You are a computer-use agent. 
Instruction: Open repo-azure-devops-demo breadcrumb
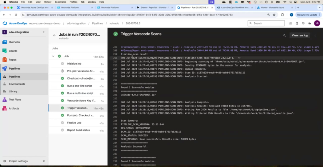[45, 23]
